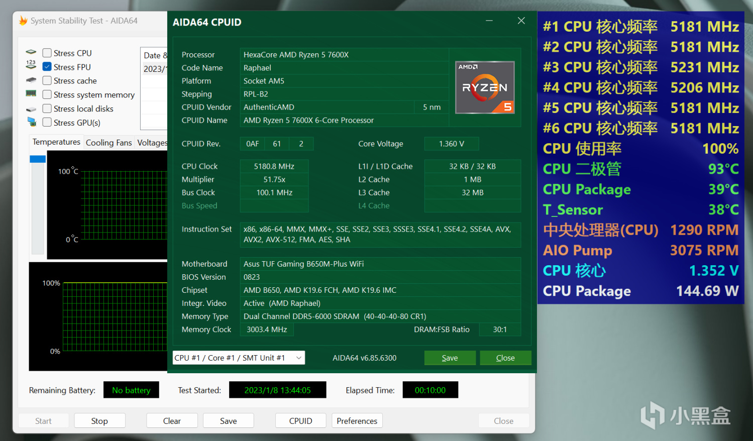The height and width of the screenshot is (441, 753).
Task: Click the Memory Clock value 3003.4 MHz
Action: [x=267, y=329]
